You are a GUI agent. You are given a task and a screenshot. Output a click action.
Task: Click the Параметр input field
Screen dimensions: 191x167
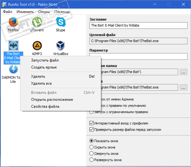coord(138,56)
